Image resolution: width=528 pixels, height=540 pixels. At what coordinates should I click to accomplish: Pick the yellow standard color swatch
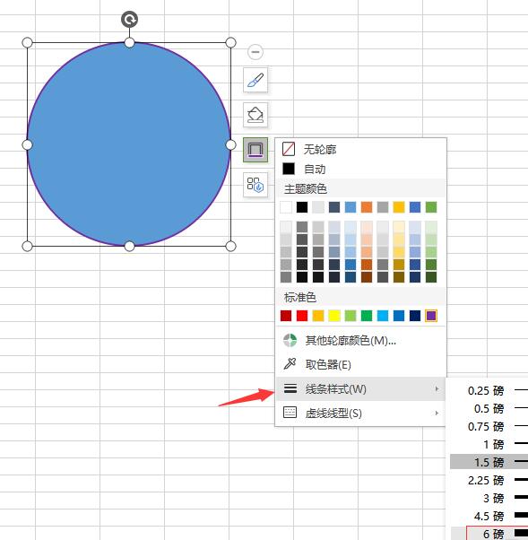point(334,316)
